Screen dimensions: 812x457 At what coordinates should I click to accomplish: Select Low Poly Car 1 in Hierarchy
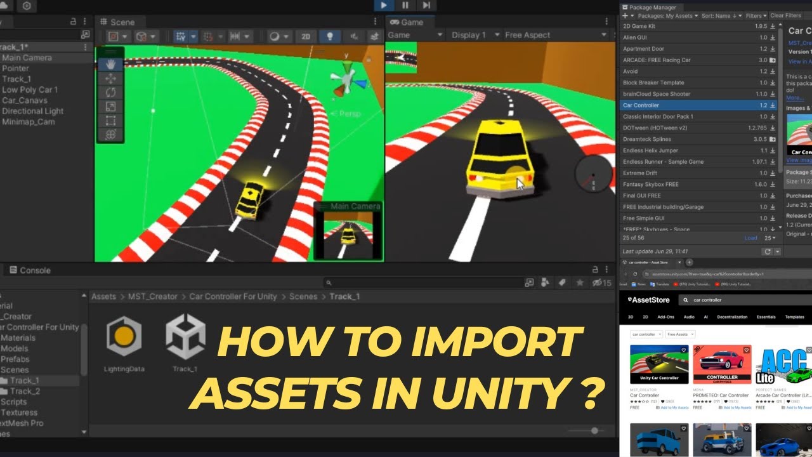[30, 89]
